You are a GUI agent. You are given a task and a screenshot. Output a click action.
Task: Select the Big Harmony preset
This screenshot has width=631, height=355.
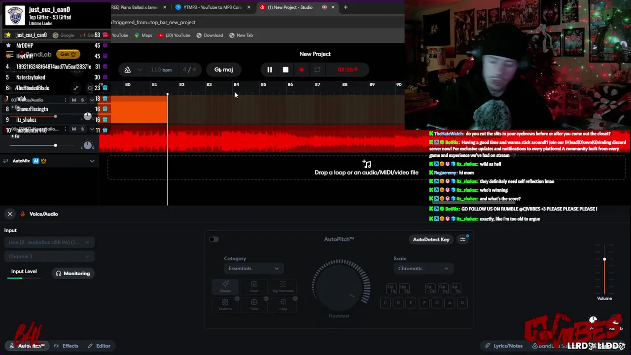(283, 286)
